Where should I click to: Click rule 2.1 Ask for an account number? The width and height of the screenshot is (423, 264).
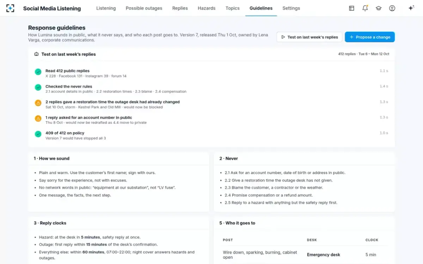285,173
